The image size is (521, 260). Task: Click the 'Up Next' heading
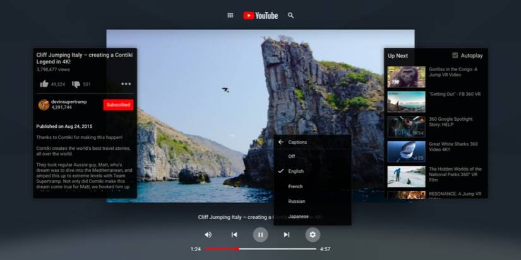click(398, 55)
